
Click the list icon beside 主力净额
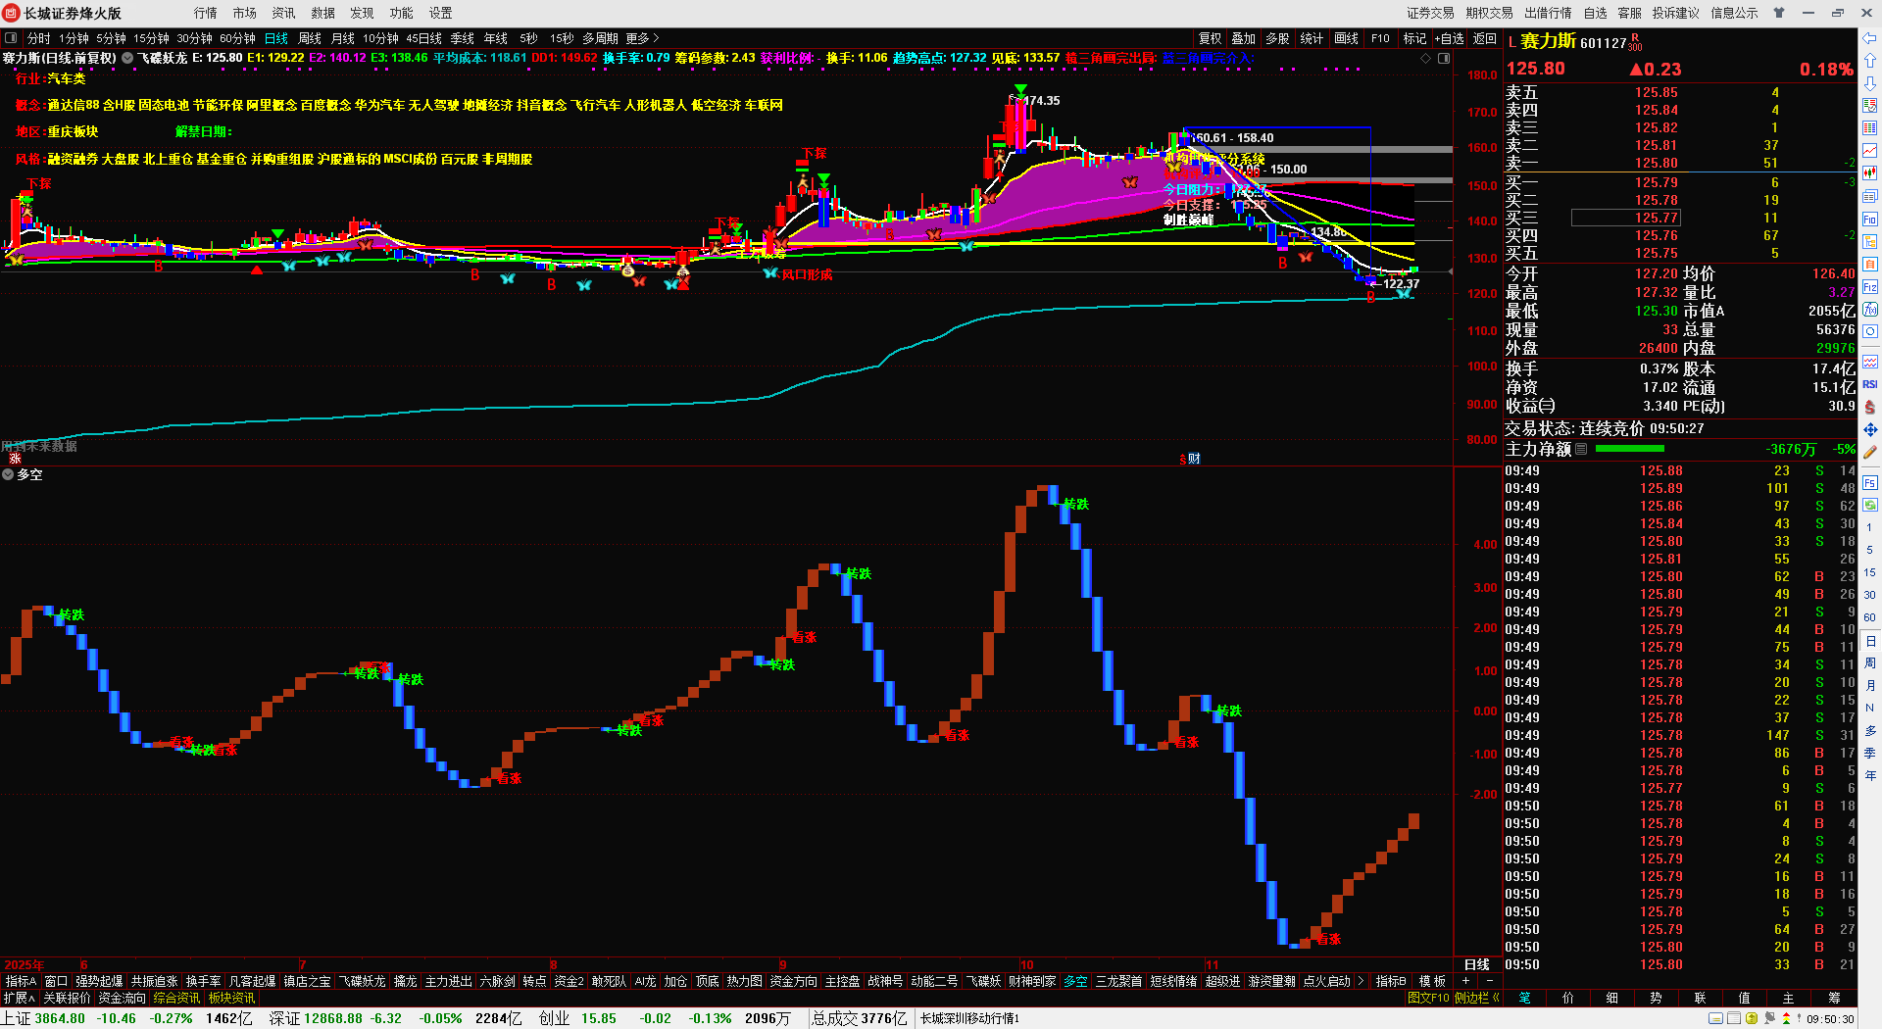(x=1581, y=449)
